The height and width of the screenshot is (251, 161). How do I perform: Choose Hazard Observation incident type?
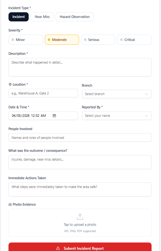[75, 17]
